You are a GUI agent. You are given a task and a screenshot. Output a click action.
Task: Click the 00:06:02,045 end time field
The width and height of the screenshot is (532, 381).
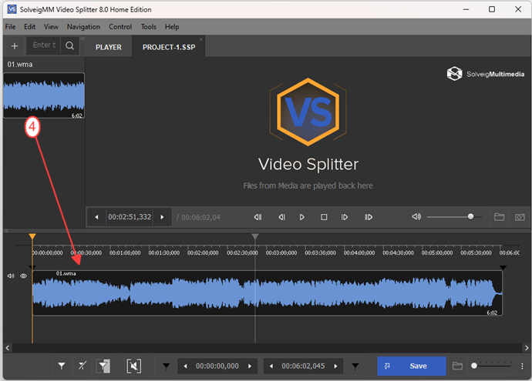coord(303,366)
